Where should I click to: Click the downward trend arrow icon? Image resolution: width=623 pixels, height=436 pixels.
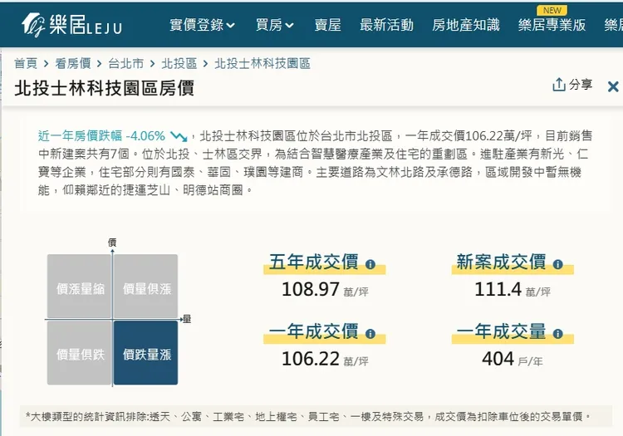point(179,136)
